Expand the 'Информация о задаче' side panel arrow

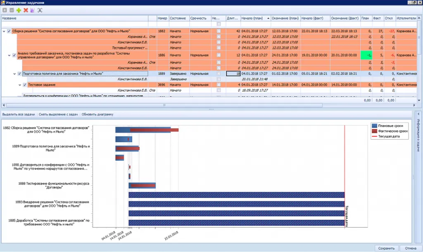click(x=418, y=113)
